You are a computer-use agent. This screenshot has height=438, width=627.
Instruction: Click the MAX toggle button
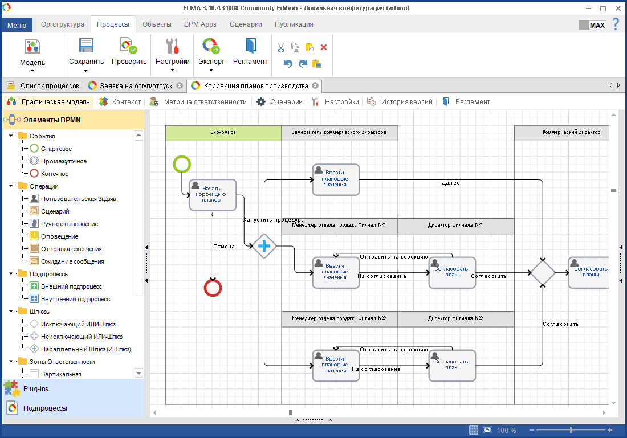(x=593, y=25)
